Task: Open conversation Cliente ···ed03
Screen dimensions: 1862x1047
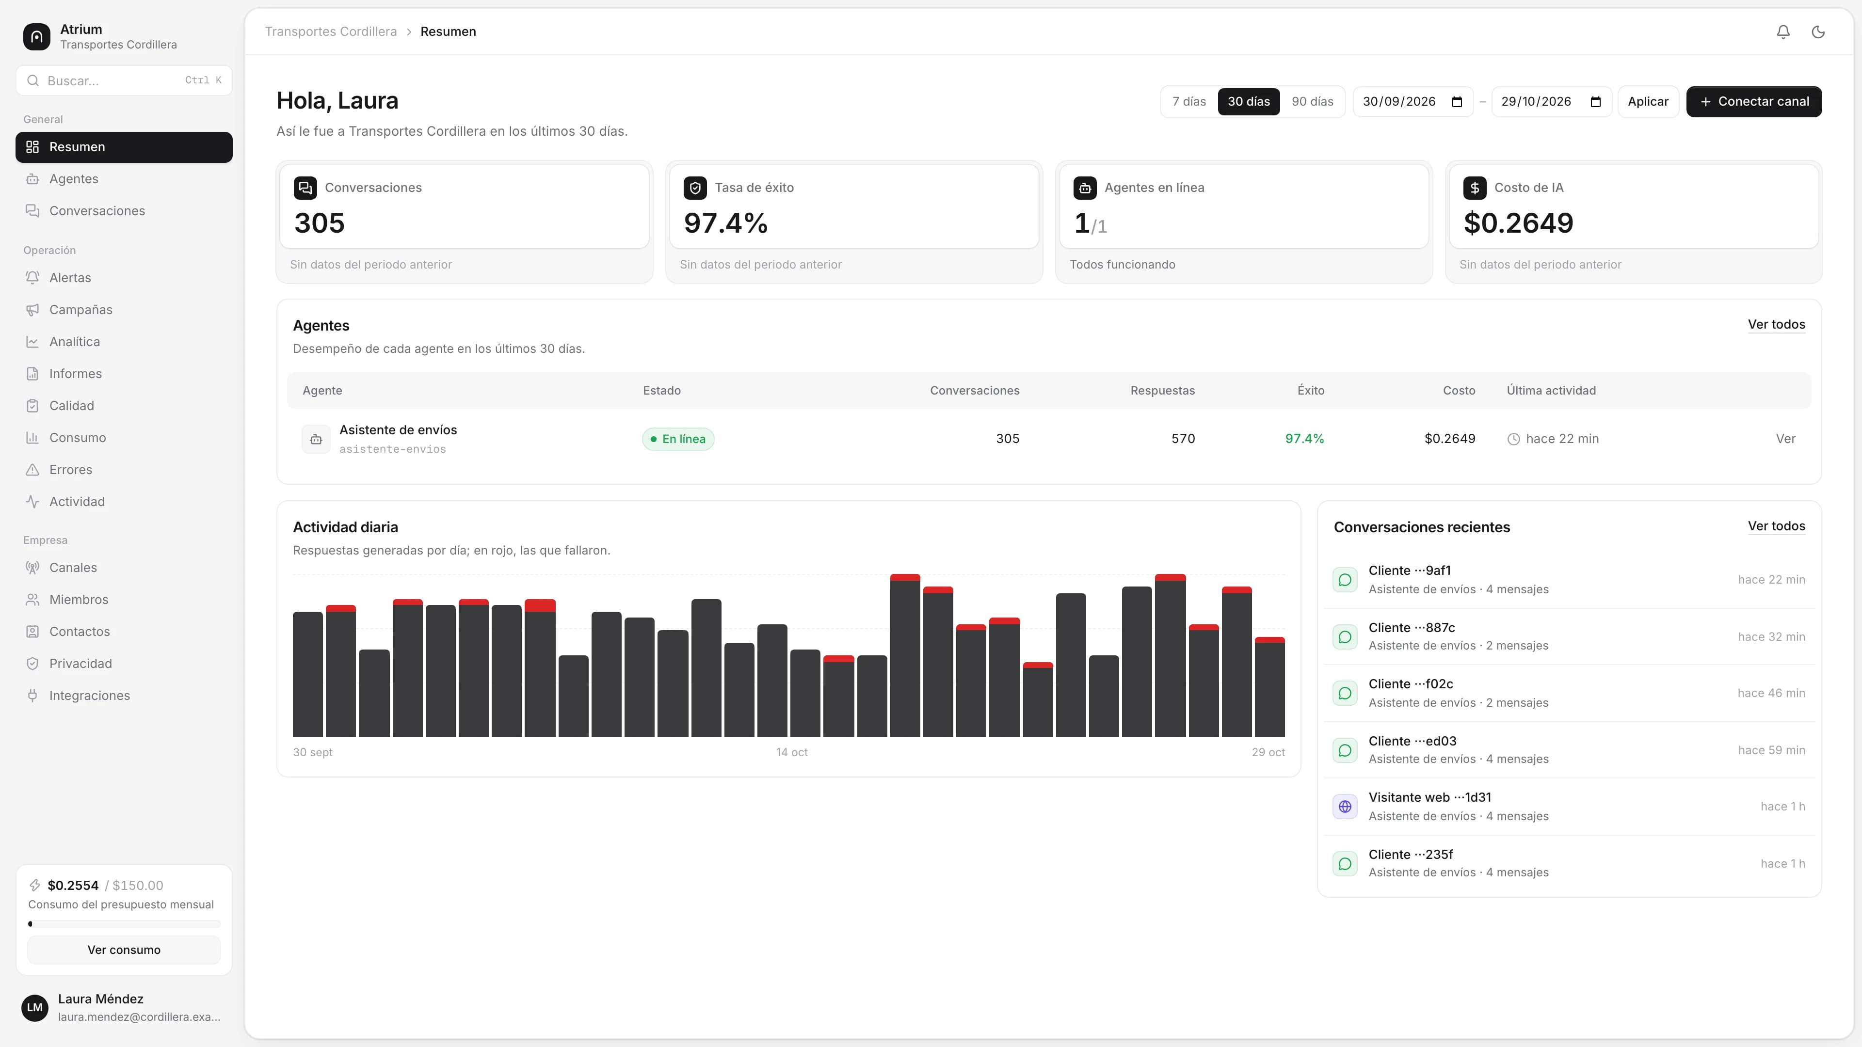Action: click(1569, 750)
